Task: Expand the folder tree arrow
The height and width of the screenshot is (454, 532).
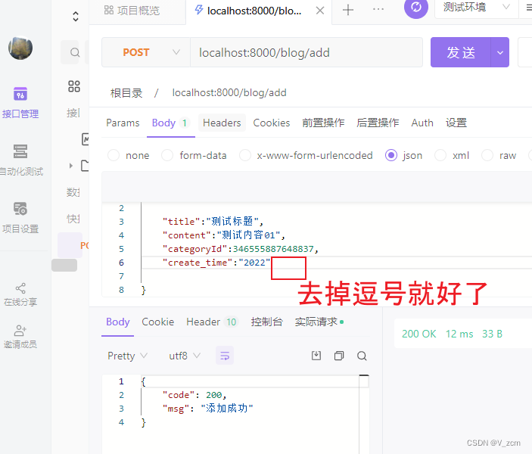Action: click(71, 166)
